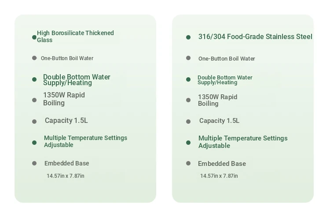The image size is (330, 219).
Task: Click gray bullet by right 1350W Rapid Boiling
Action: [x=188, y=100]
